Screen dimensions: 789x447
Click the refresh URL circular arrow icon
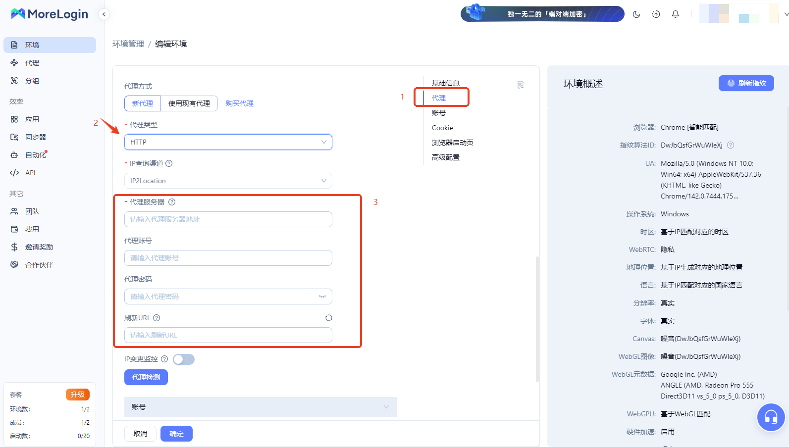point(328,318)
